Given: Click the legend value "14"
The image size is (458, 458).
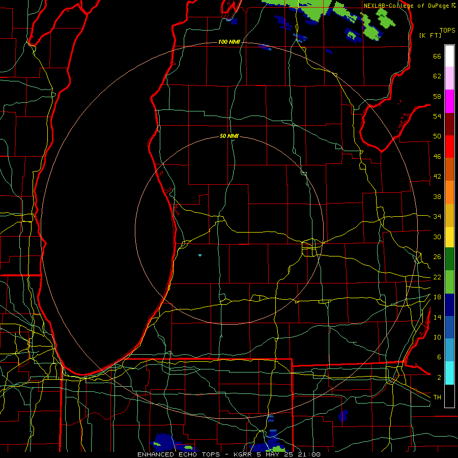Looking at the screenshot, I should tap(437, 317).
